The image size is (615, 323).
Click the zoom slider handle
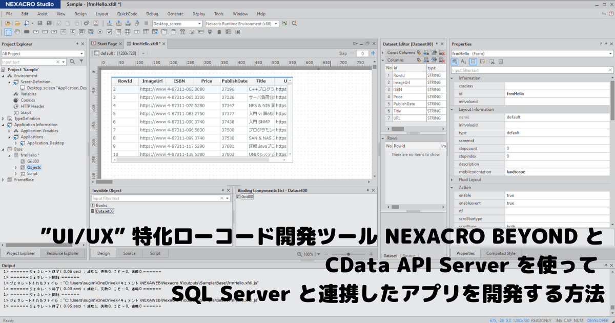coord(348,254)
